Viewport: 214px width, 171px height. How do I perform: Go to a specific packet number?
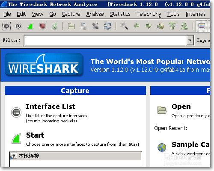[x=160, y=26]
